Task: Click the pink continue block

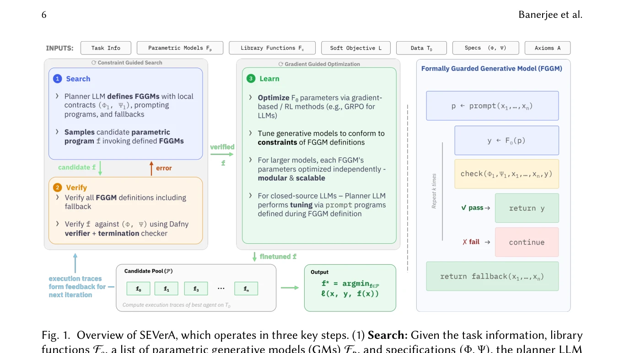Action: pyautogui.click(x=527, y=242)
